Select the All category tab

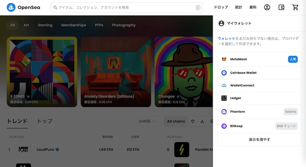pos(13,25)
